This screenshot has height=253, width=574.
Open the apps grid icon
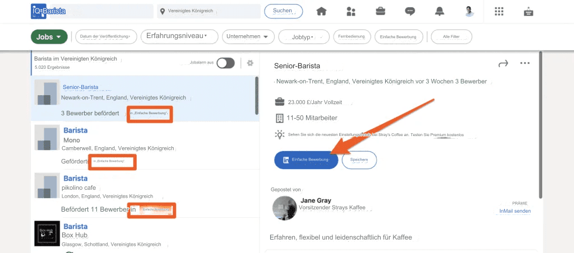[x=499, y=11]
